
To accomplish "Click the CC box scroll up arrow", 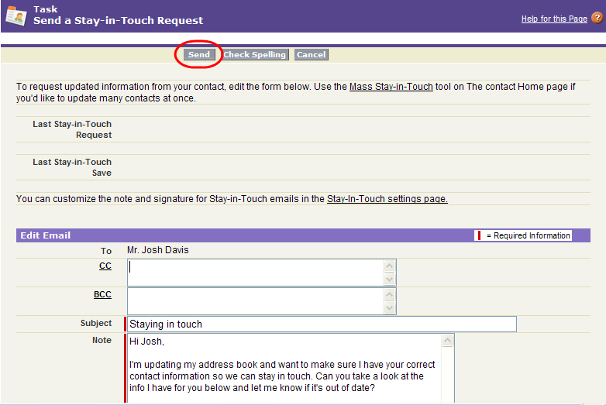I will tap(389, 266).
